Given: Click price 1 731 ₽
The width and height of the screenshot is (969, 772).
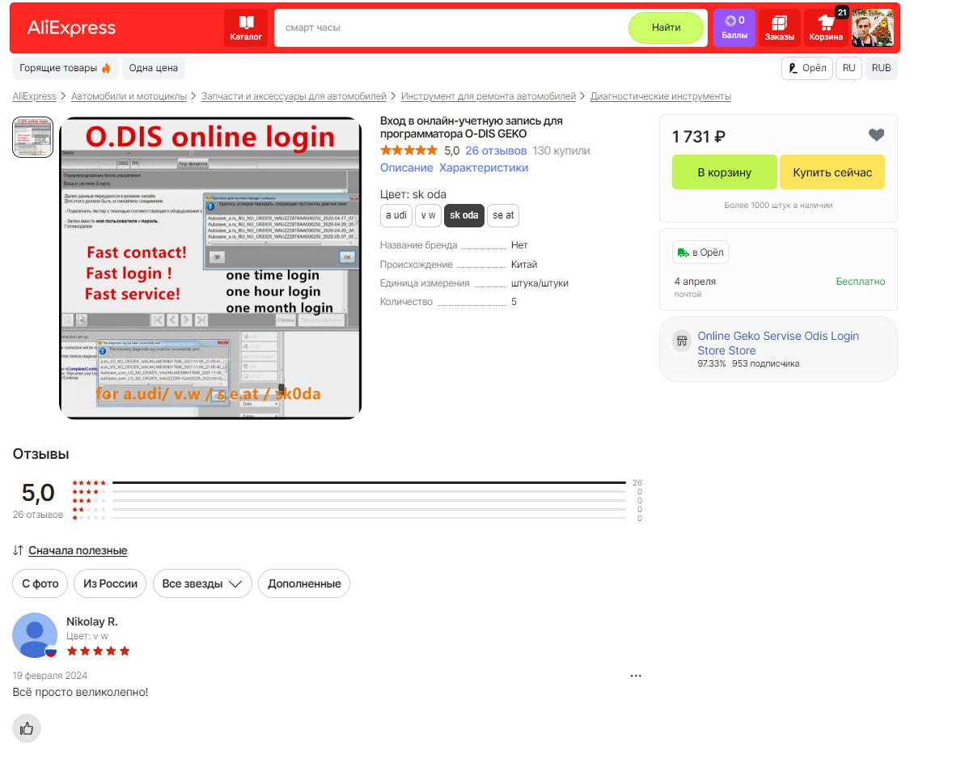Looking at the screenshot, I should 698,137.
